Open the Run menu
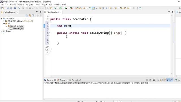 (x=50, y=5)
